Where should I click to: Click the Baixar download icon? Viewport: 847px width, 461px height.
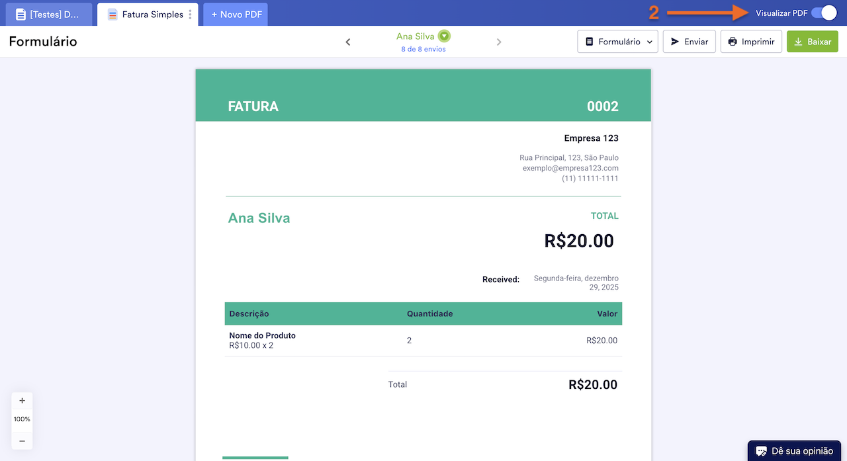[x=797, y=41]
